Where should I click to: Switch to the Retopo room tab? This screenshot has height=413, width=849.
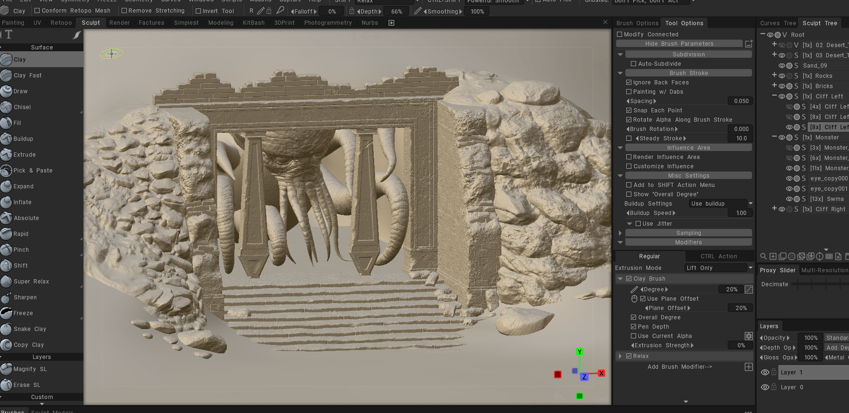coord(61,23)
